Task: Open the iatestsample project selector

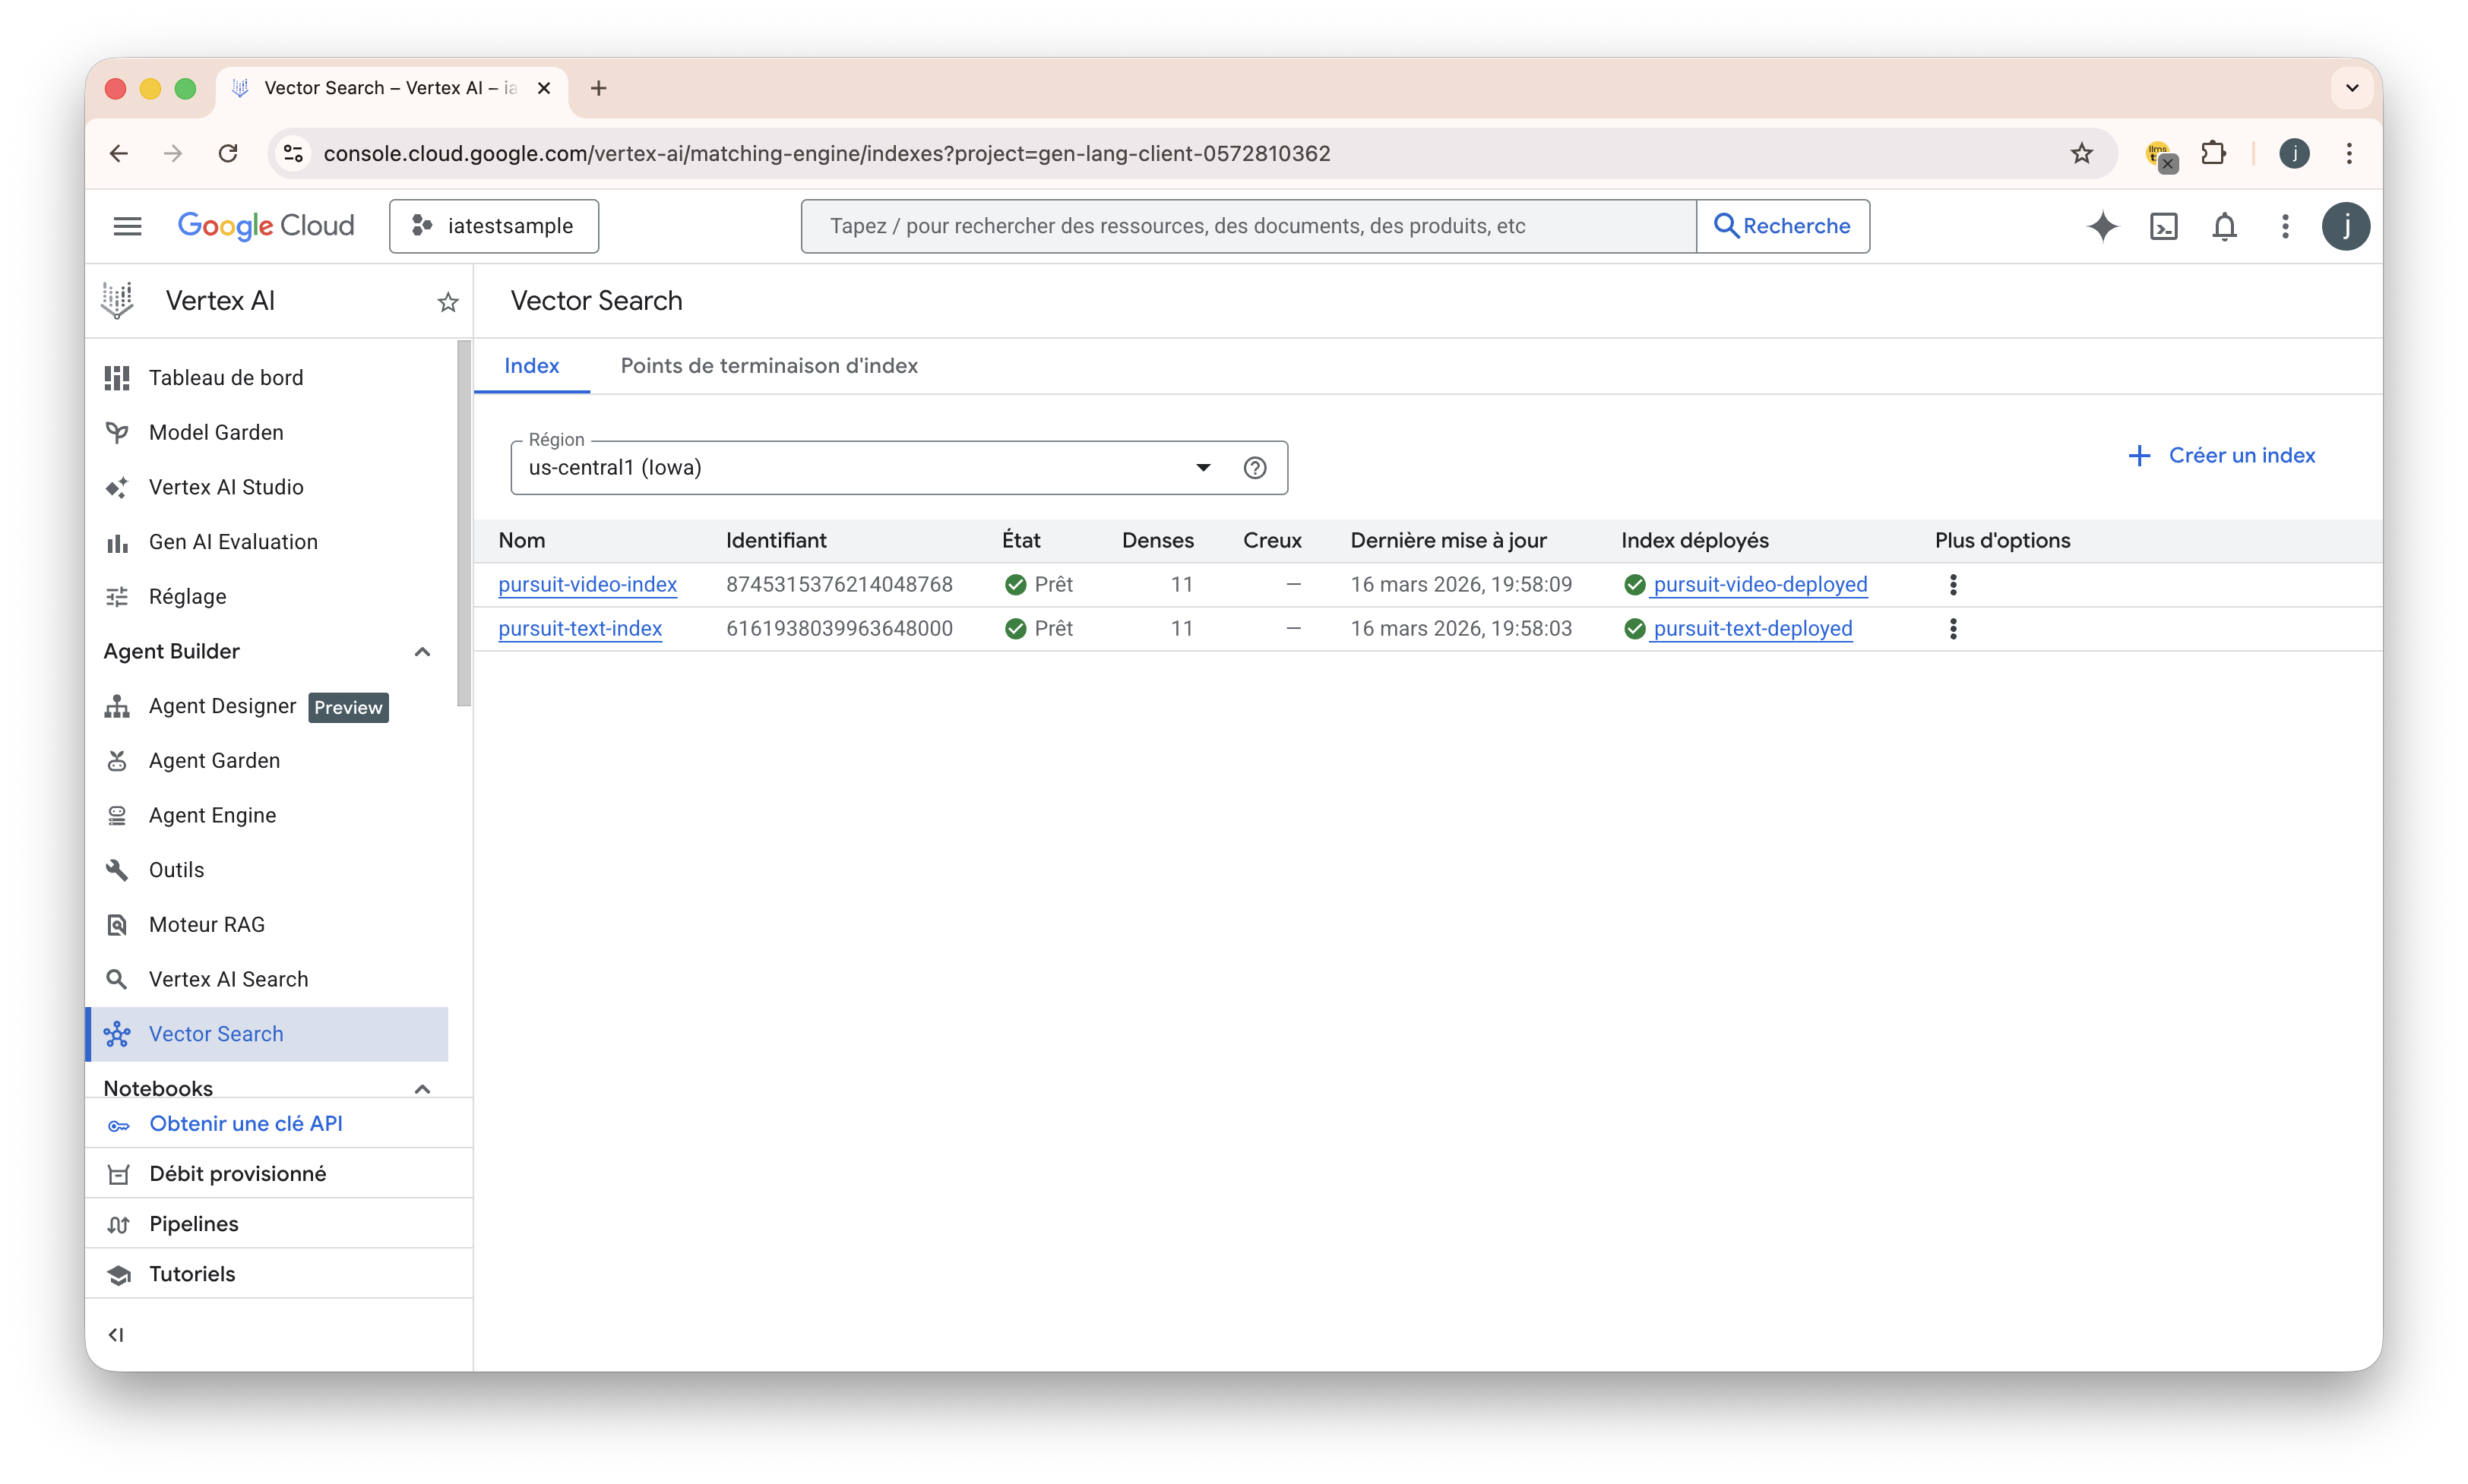Action: (493, 226)
